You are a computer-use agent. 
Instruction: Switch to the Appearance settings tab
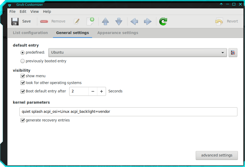(118, 33)
